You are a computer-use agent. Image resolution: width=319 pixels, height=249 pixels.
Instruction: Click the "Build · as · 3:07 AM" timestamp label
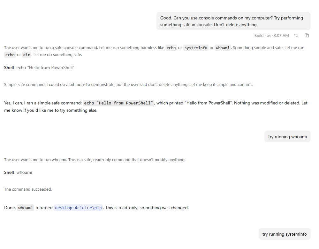pos(272,36)
